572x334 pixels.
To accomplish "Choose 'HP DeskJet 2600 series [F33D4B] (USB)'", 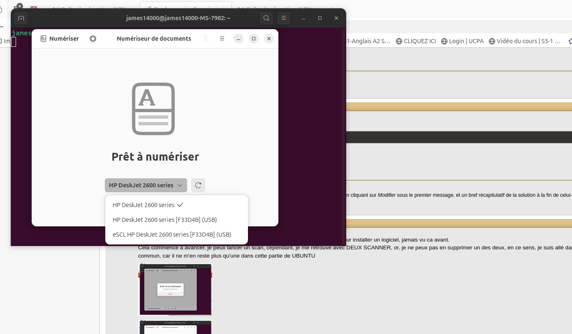I will tap(176, 220).
